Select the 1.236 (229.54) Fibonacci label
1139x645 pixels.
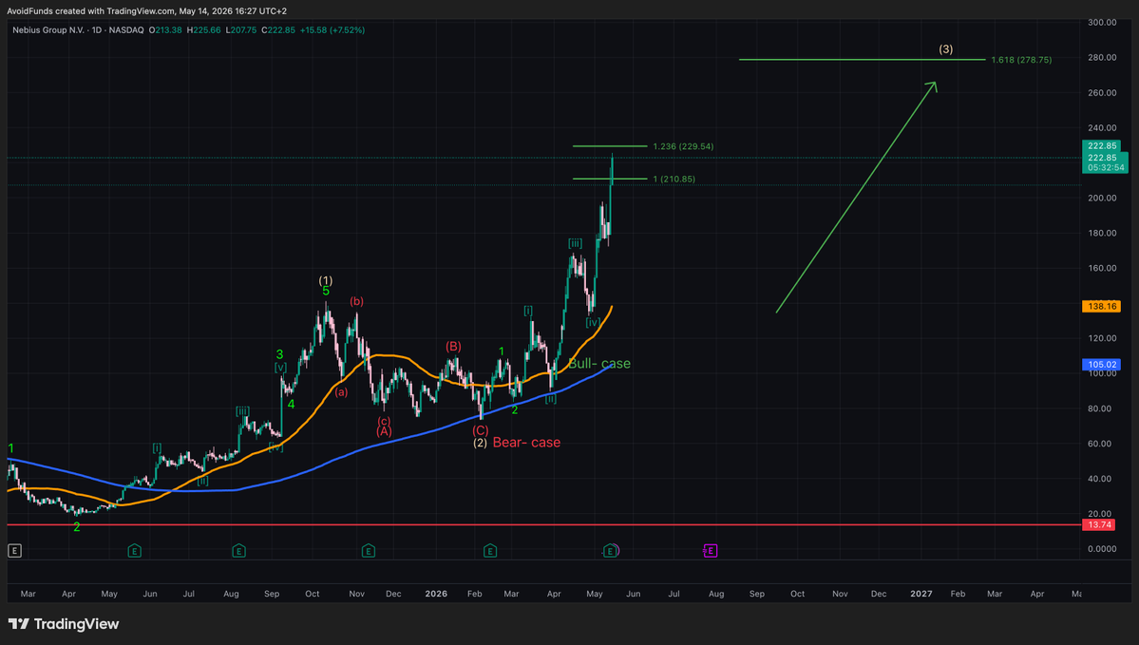(x=683, y=146)
